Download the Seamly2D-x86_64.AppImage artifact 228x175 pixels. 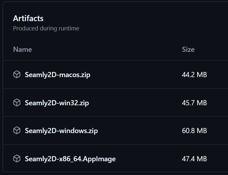click(70, 159)
